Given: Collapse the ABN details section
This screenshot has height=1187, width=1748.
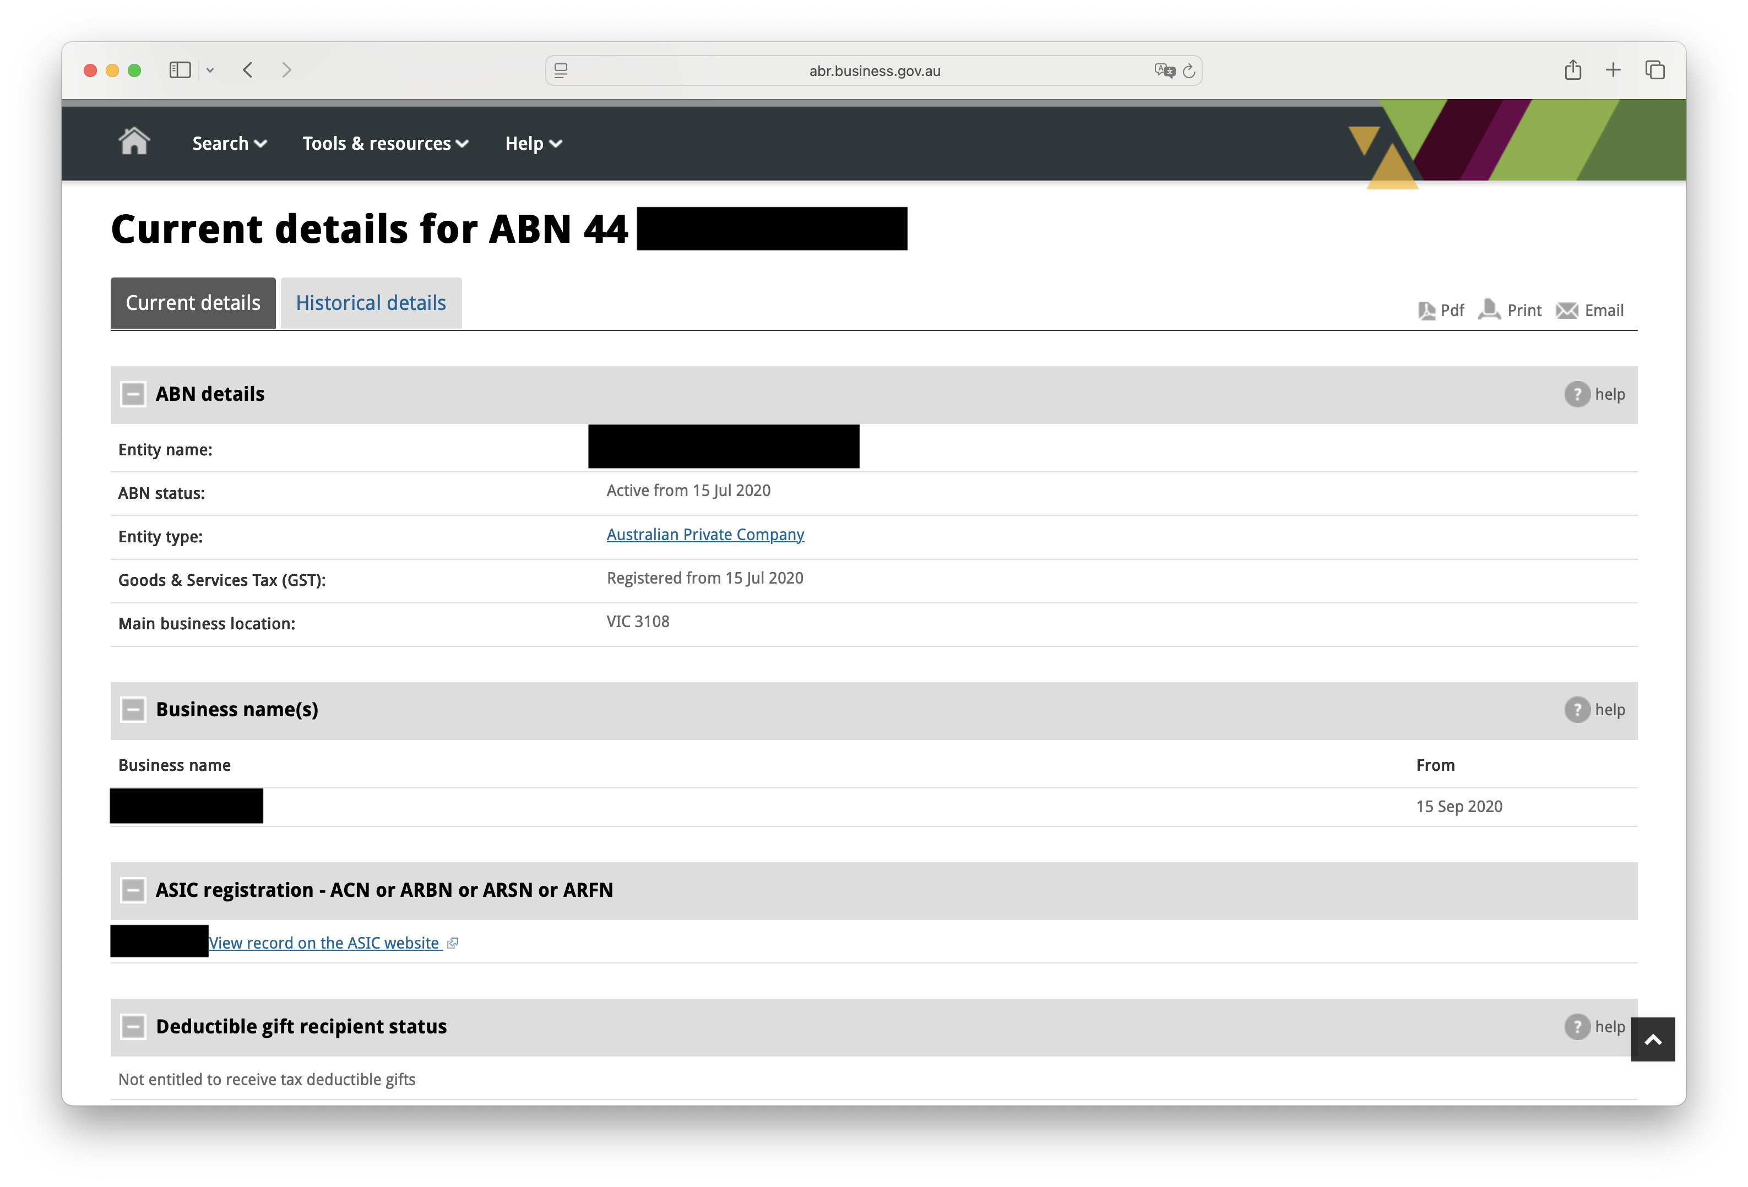Looking at the screenshot, I should coord(133,395).
